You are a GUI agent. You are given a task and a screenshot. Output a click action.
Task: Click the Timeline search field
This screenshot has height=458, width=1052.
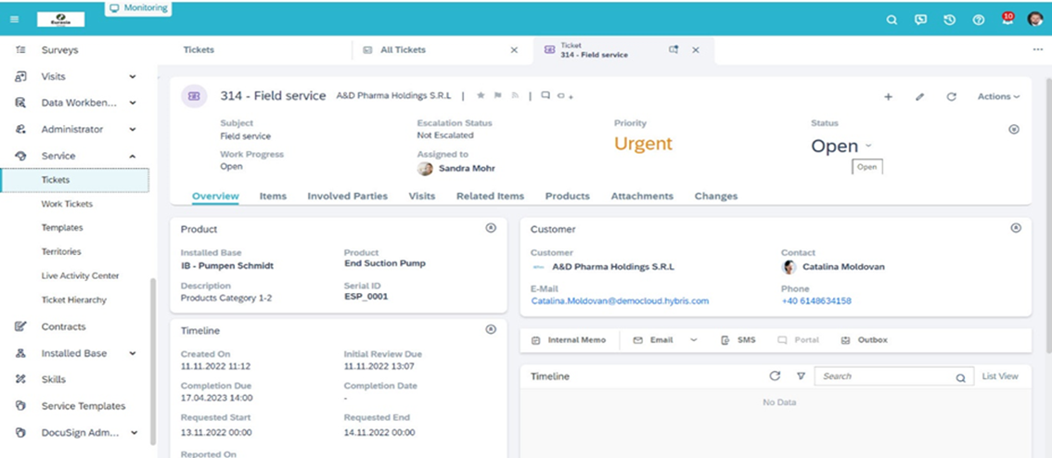pos(893,376)
